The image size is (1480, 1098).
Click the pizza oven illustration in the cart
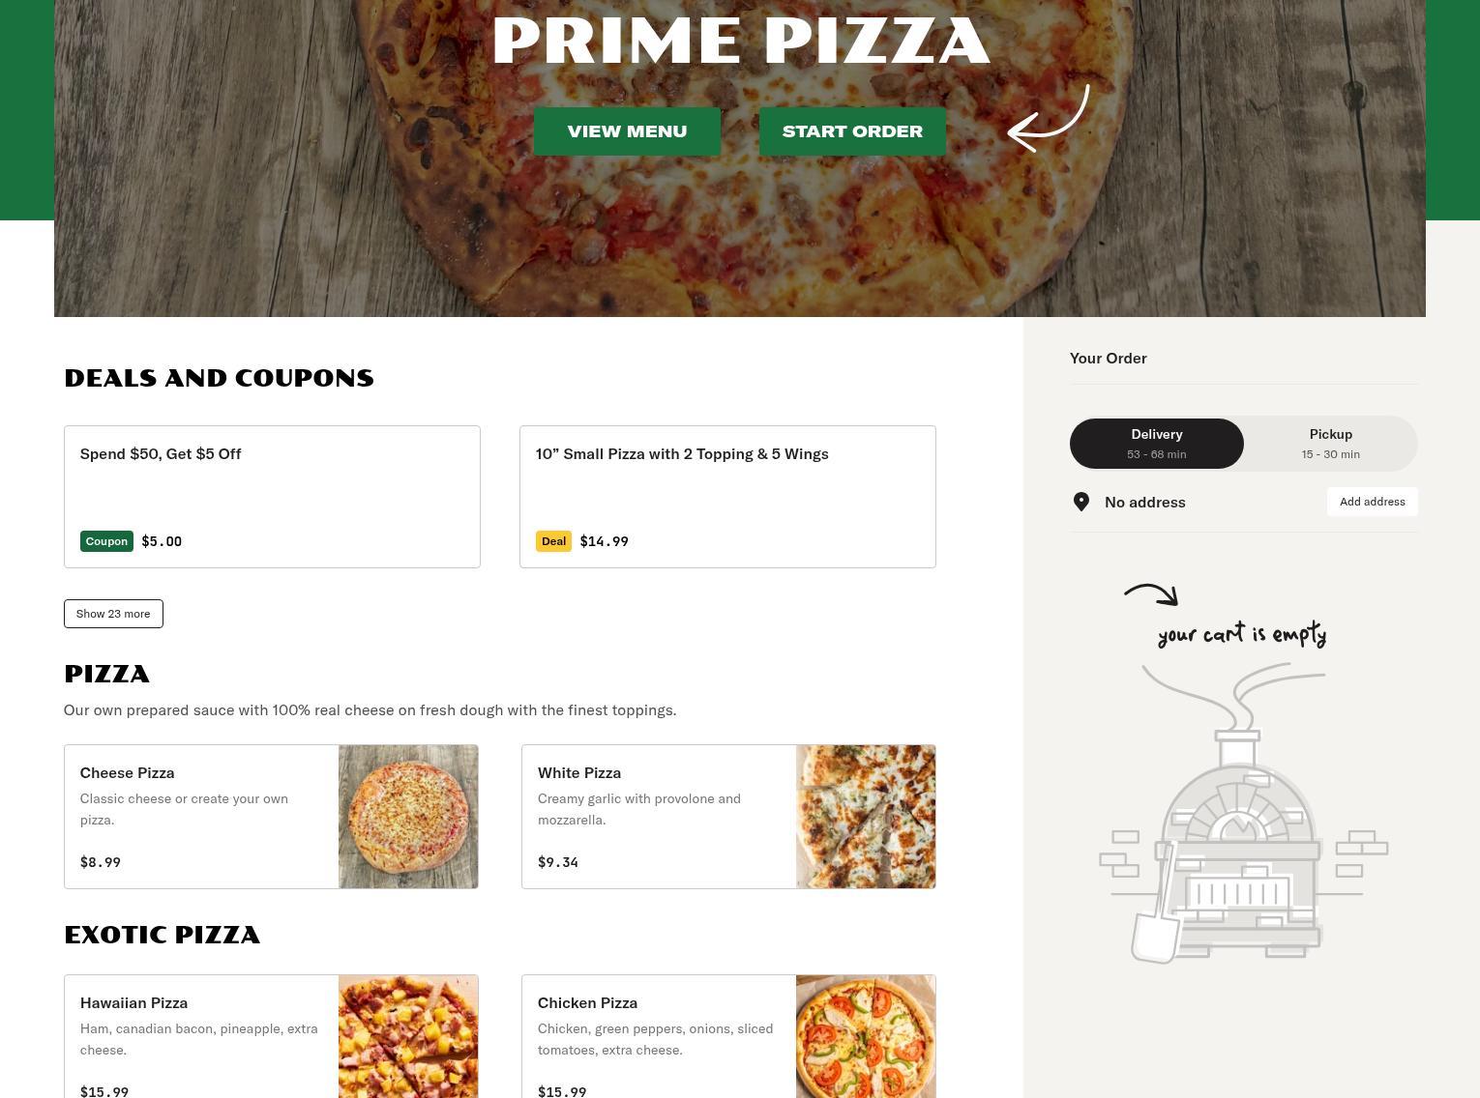click(1243, 813)
